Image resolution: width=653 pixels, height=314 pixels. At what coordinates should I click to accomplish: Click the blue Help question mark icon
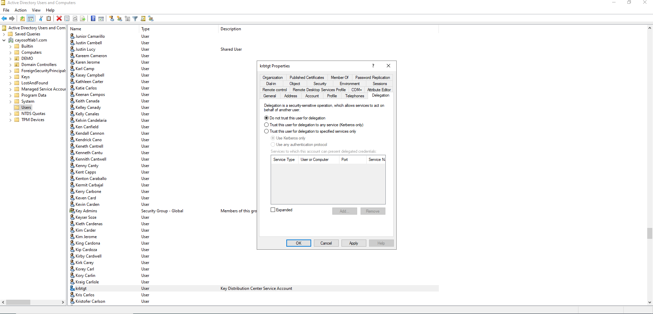tap(93, 19)
